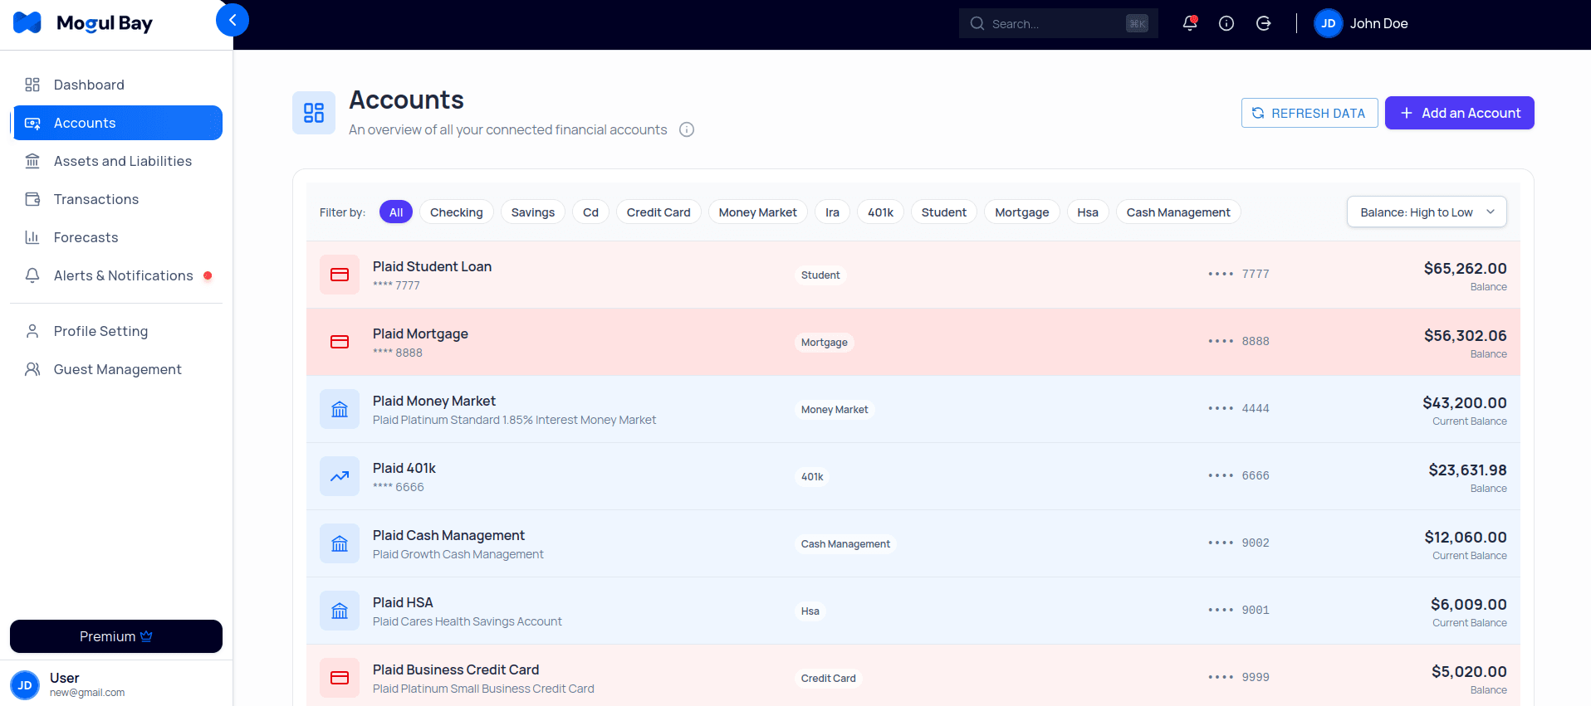The height and width of the screenshot is (706, 1591).
Task: Select Accounts in the sidebar
Action: click(x=116, y=123)
